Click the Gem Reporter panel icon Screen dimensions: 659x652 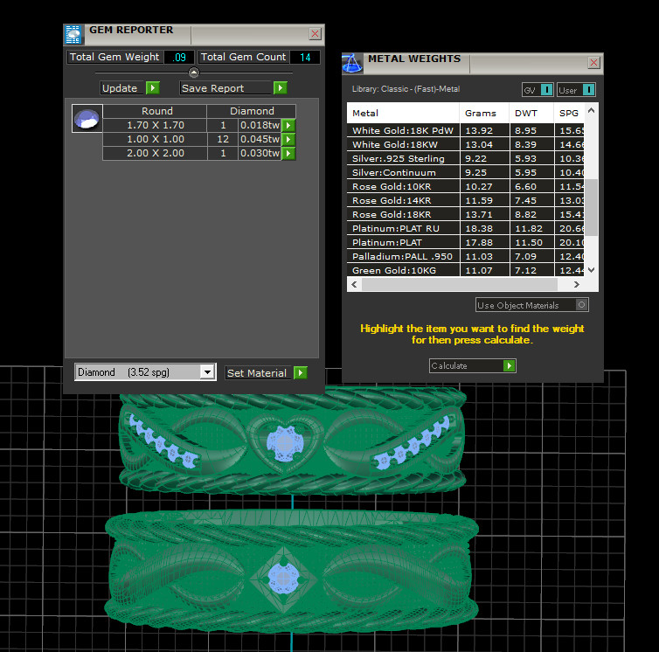(x=74, y=34)
